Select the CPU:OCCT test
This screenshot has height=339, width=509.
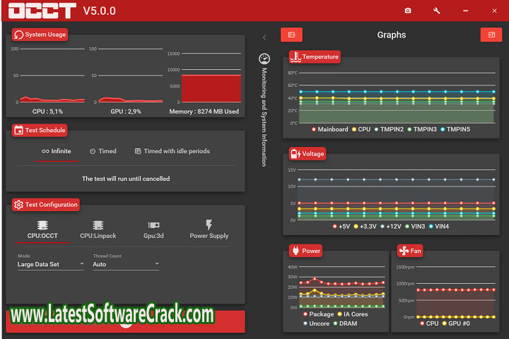tap(42, 230)
